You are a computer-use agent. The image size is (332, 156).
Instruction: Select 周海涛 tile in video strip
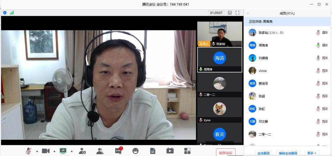click(x=220, y=60)
